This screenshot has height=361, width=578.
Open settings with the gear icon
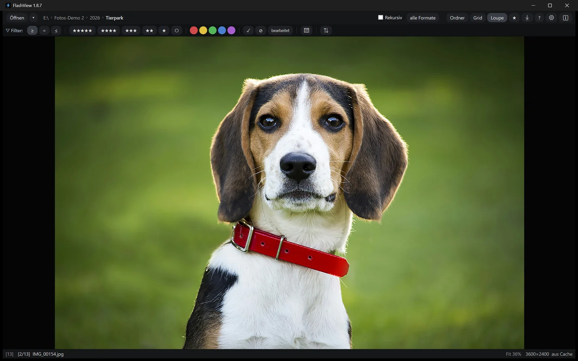pyautogui.click(x=551, y=18)
